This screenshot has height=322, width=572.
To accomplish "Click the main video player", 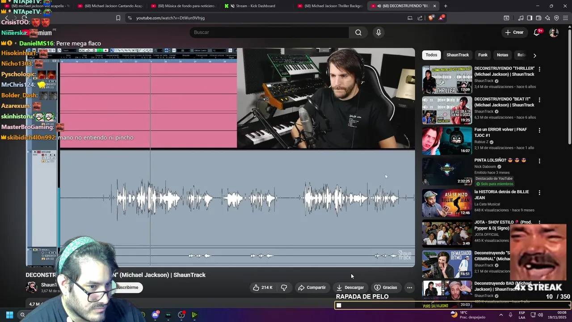I will tap(220, 157).
